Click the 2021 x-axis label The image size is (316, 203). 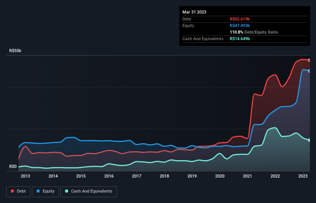(x=247, y=176)
